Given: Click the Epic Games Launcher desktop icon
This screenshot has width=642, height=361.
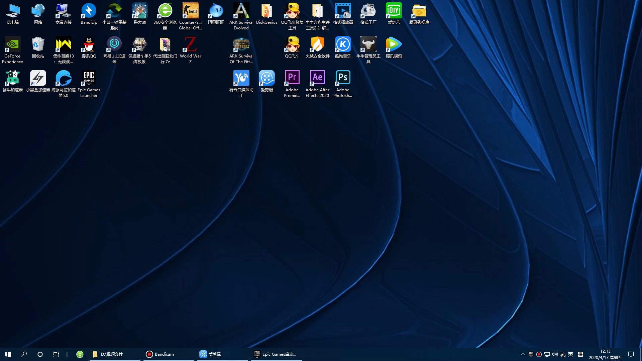Looking at the screenshot, I should click(x=89, y=78).
